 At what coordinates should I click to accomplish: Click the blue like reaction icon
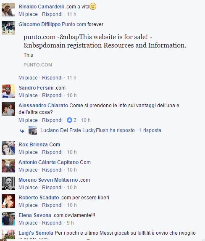pyautogui.click(x=69, y=120)
